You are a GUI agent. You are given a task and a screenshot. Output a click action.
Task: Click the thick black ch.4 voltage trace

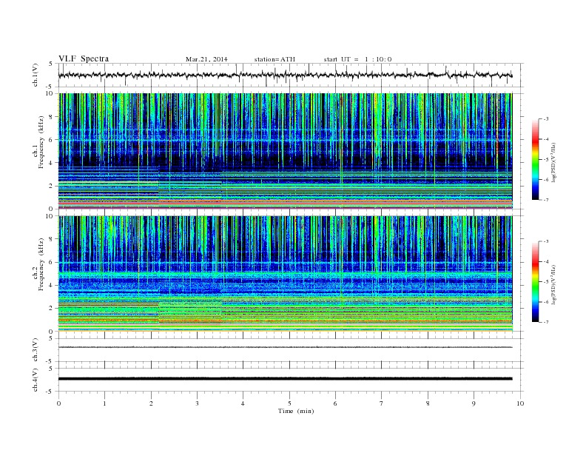[x=286, y=379]
